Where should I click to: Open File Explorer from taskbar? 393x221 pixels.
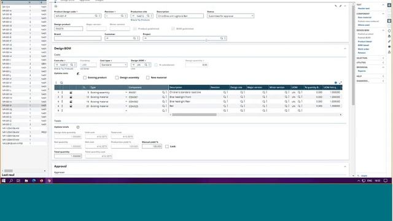pyautogui.click(x=26, y=180)
